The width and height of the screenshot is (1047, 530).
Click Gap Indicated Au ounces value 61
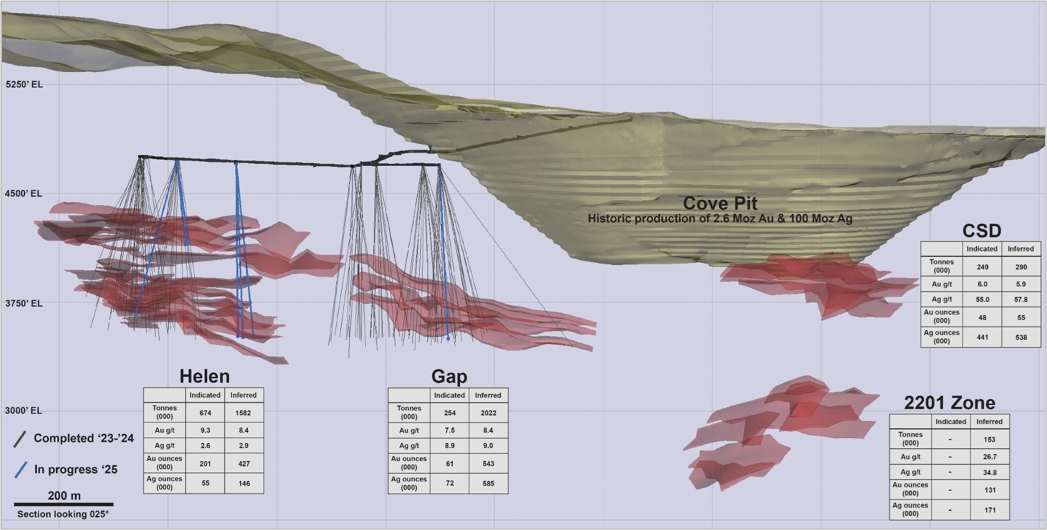[450, 463]
